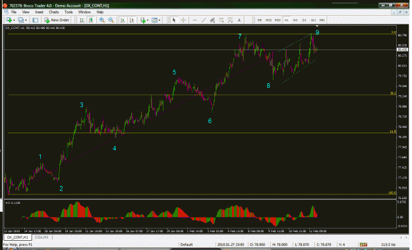
Task: Select the trendline drawing tool
Action: [204, 20]
